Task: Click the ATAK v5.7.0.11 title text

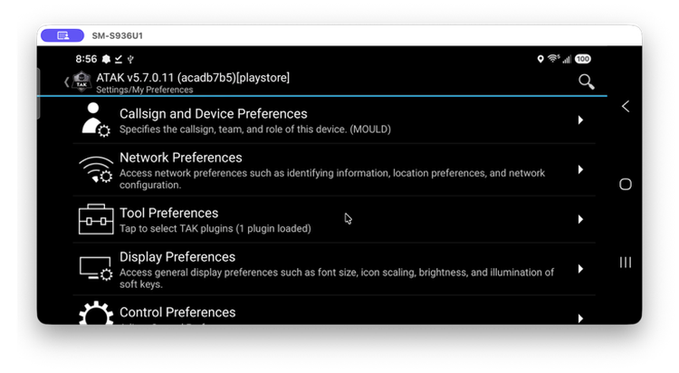Action: [x=193, y=78]
